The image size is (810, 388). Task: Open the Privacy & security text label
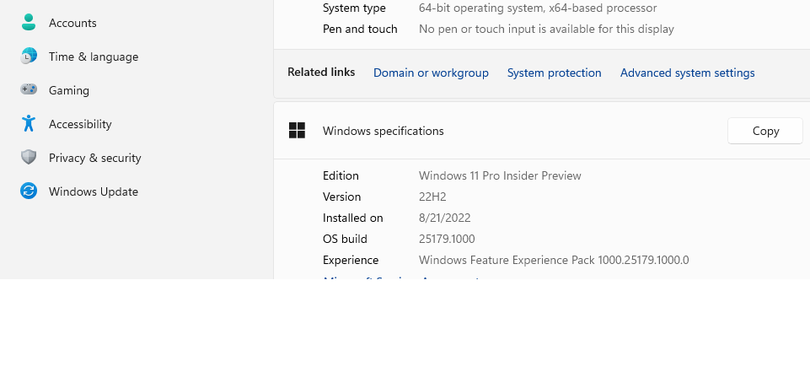coord(94,158)
